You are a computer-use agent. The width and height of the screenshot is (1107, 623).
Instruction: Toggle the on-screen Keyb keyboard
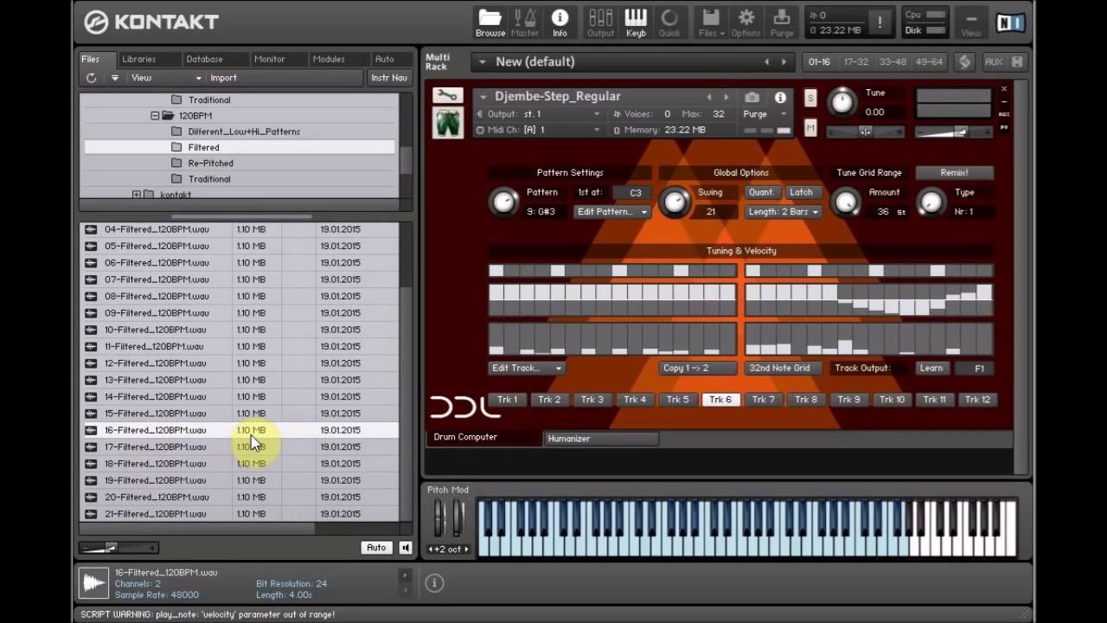point(636,22)
